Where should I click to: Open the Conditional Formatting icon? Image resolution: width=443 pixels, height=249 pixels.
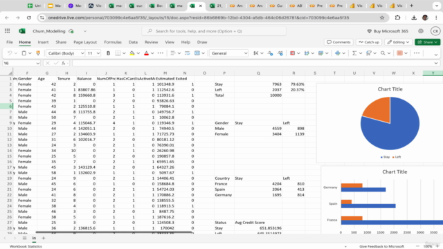coord(292,53)
